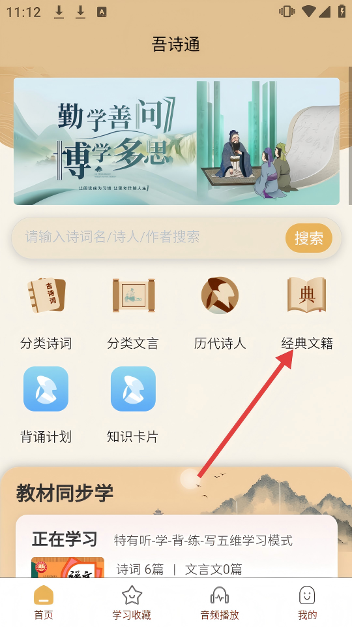Tap the first download notification arrow icon
The image size is (352, 627).
tap(59, 12)
